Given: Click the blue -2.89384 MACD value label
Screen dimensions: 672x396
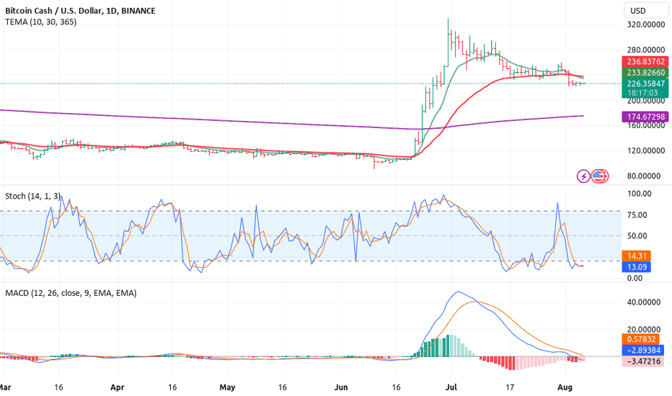Looking at the screenshot, I should 642,350.
